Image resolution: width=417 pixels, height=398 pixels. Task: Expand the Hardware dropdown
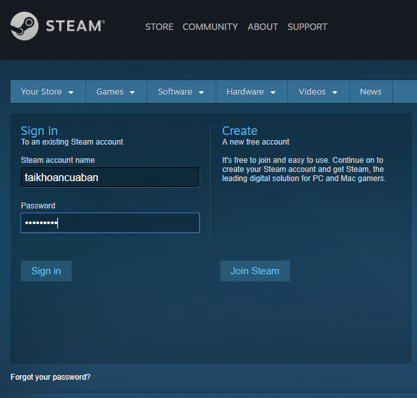click(252, 92)
